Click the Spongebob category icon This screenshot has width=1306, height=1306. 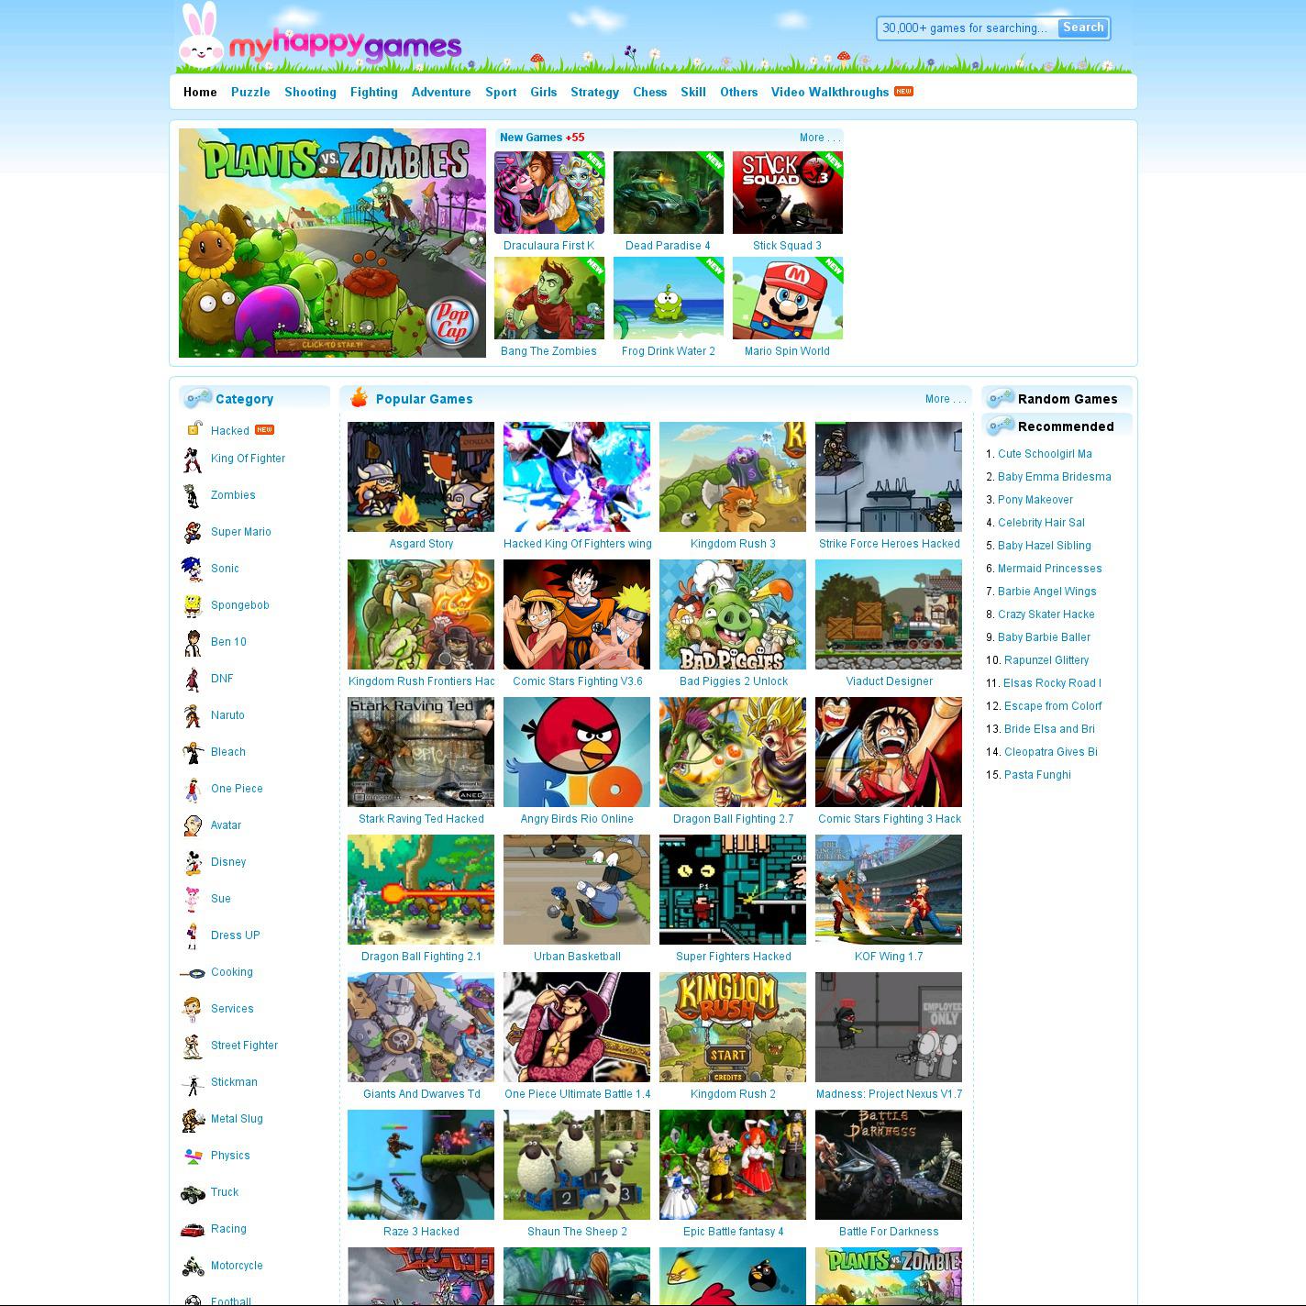192,605
